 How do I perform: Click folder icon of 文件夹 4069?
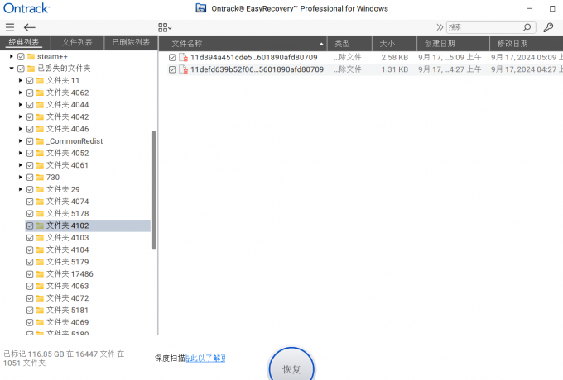41,322
